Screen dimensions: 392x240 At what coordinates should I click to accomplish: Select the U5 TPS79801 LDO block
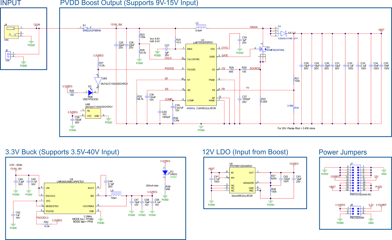pyautogui.click(x=242, y=180)
